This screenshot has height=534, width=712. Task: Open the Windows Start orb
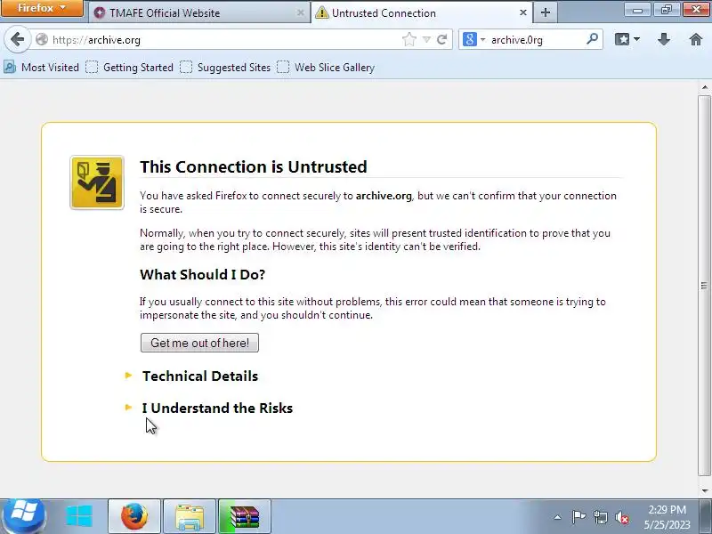coord(24,516)
